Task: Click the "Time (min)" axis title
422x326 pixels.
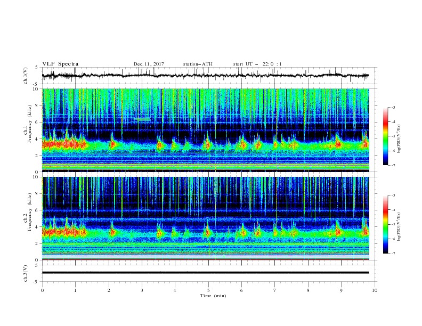Action: tap(213, 296)
